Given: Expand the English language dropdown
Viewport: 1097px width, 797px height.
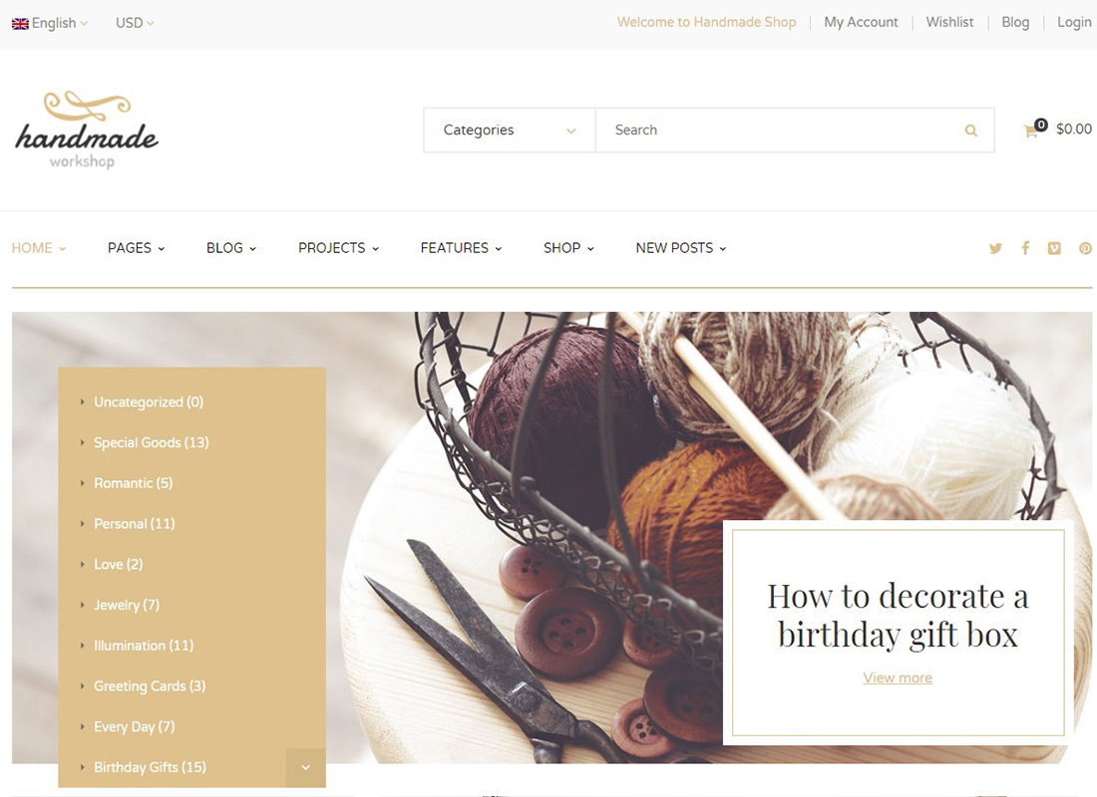Looking at the screenshot, I should click(50, 23).
